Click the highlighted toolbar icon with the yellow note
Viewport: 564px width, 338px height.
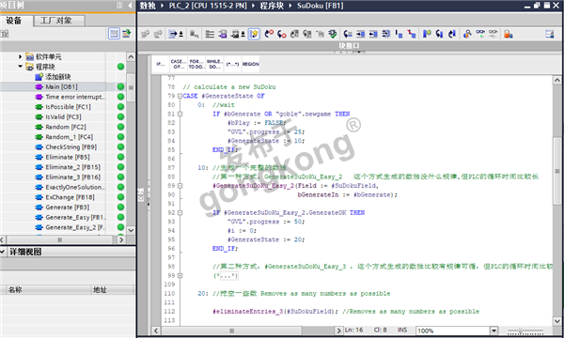(254, 34)
